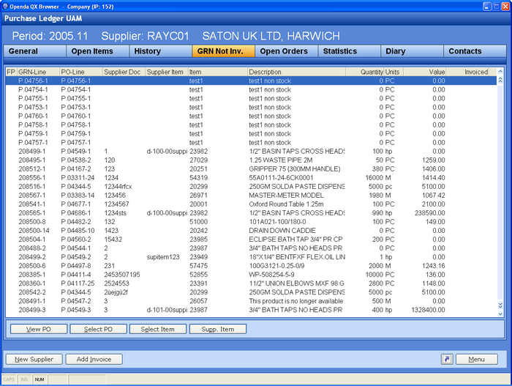Screen dimensions: 512x386
Task: Sort by the PO-Line column header
Action: pos(80,72)
